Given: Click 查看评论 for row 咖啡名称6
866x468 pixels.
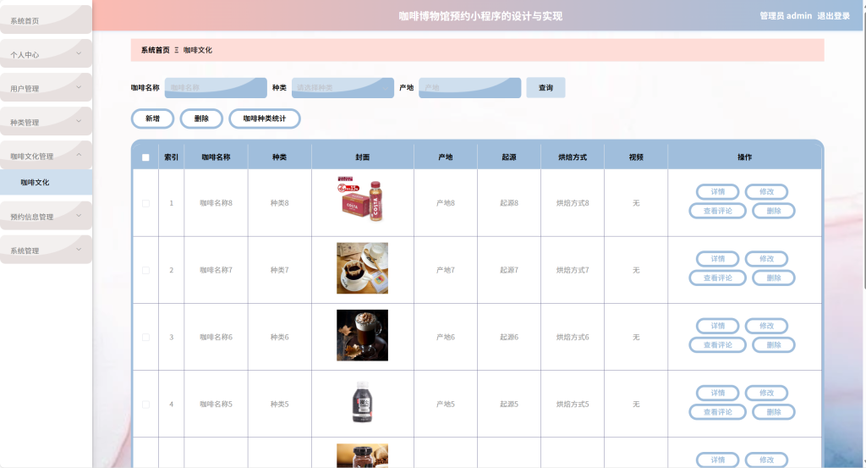Looking at the screenshot, I should tap(717, 344).
